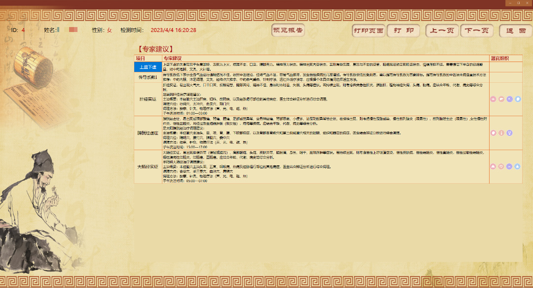Click the pink bladder icon in 膀胱经虚证 row
Image resolution: width=533 pixels, height=288 pixels.
click(x=493, y=133)
